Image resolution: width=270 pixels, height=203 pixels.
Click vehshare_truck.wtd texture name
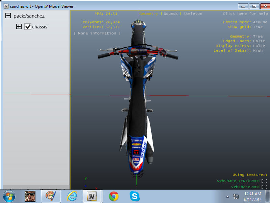click(x=238, y=181)
